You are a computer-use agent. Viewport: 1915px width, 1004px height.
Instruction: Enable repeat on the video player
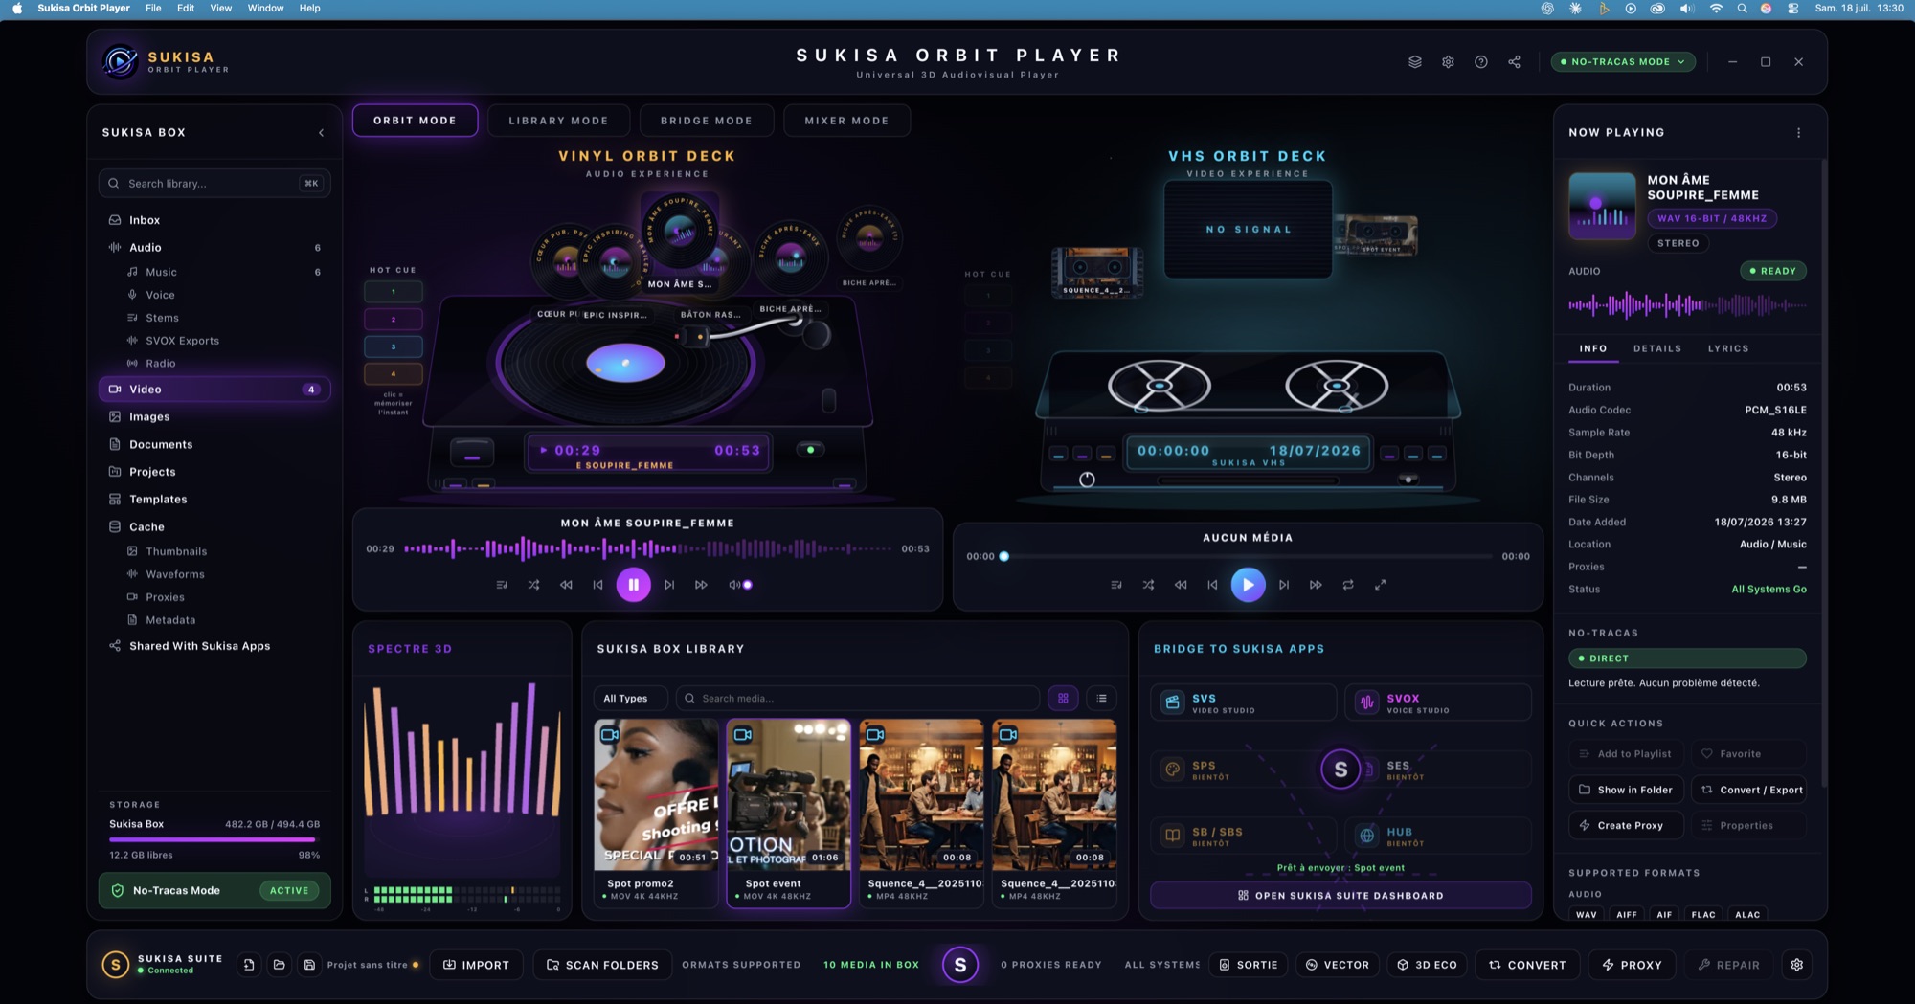point(1348,585)
